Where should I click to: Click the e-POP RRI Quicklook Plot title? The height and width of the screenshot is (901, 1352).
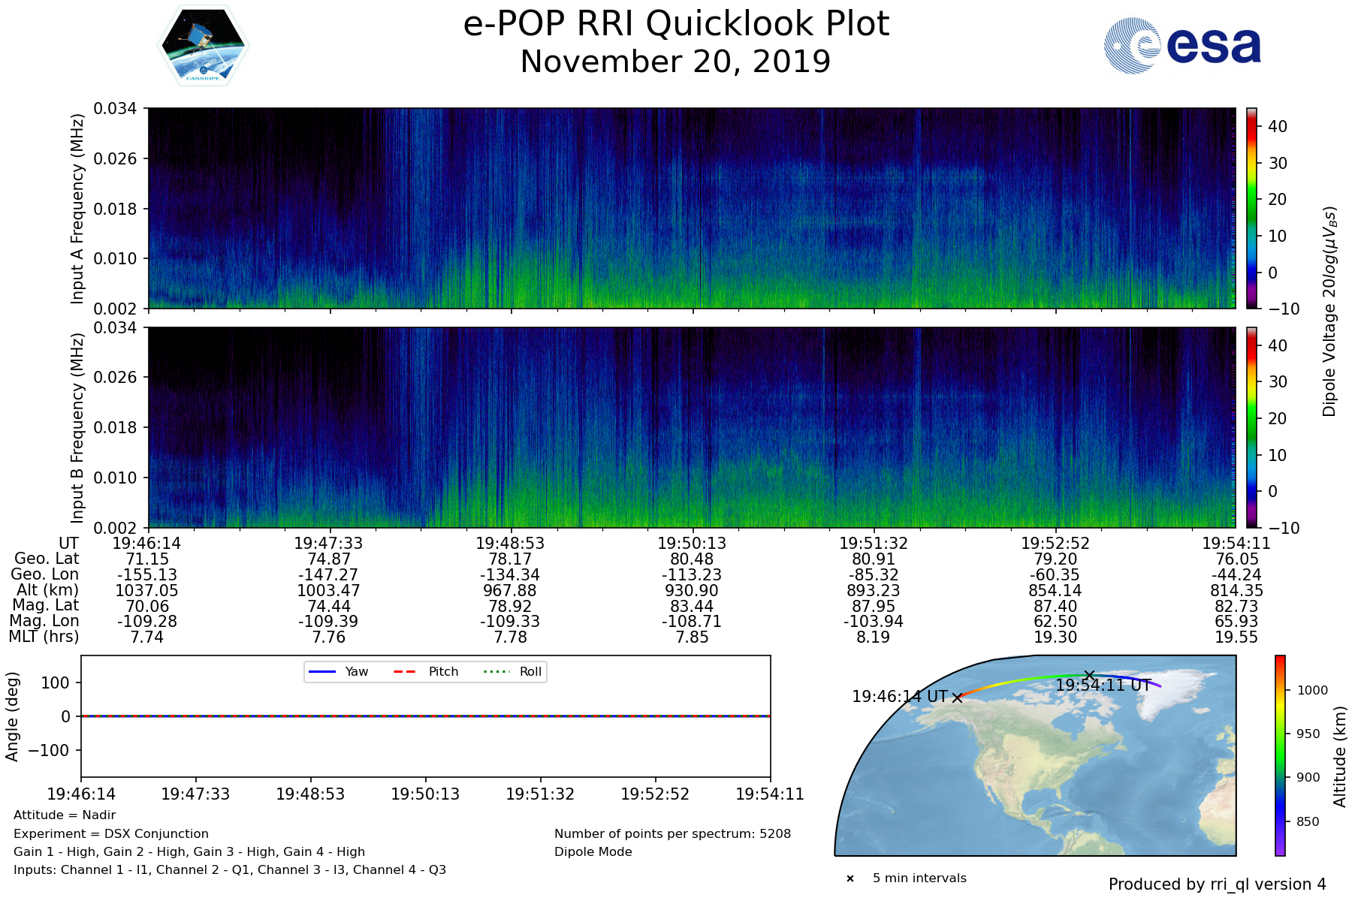point(676,24)
